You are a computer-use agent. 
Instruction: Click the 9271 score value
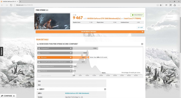(83, 62)
